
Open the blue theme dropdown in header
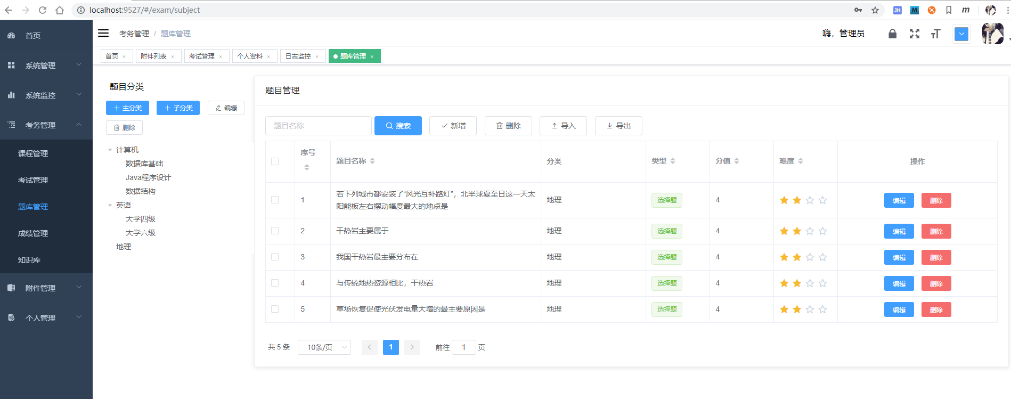(961, 34)
